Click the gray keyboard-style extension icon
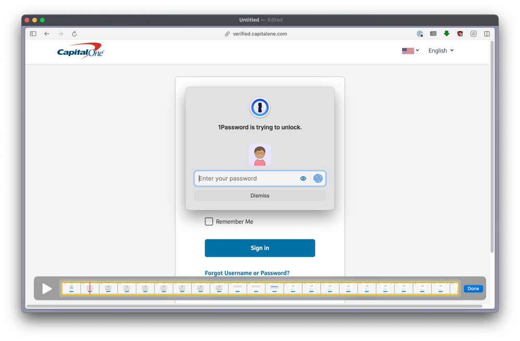 coord(433,33)
